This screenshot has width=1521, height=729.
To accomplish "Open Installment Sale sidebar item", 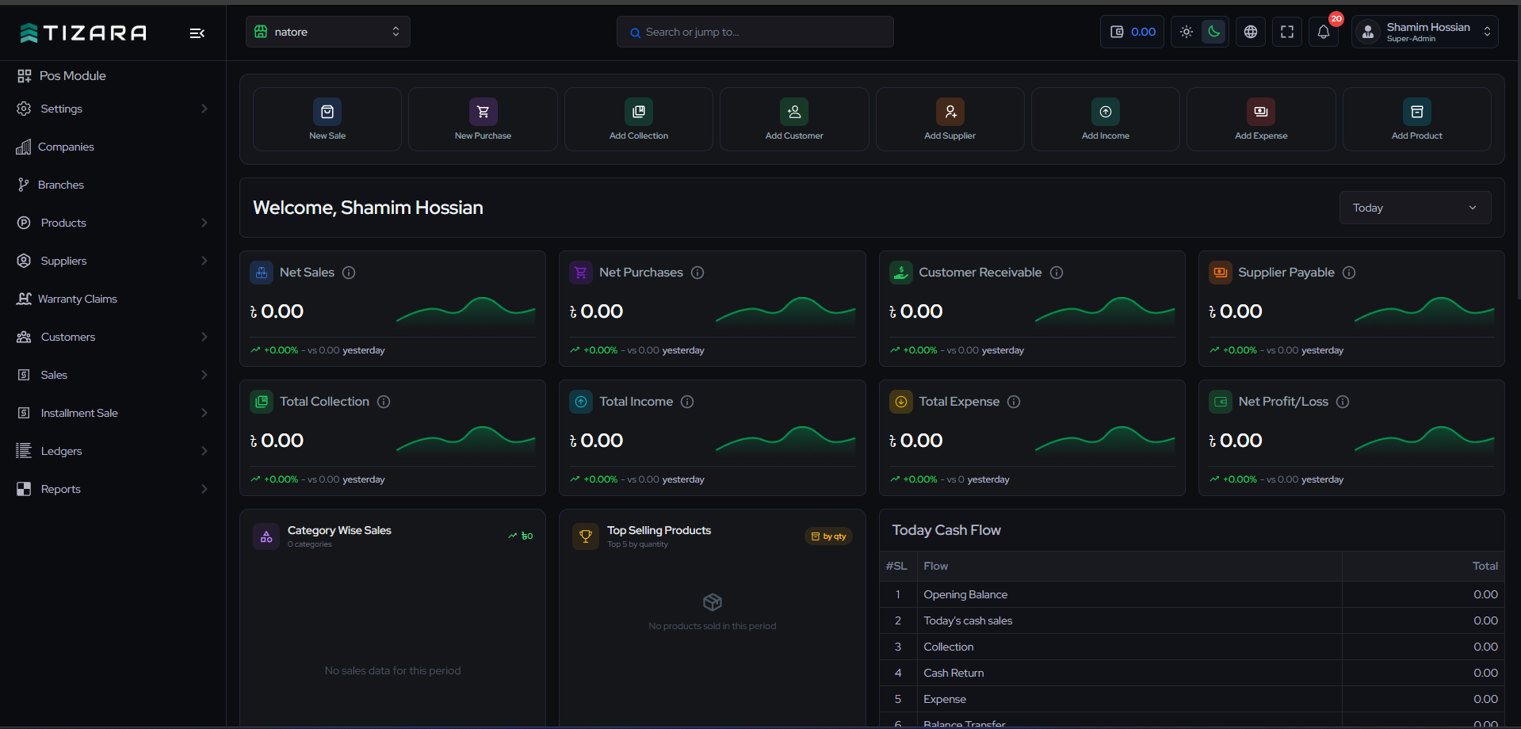I will pos(113,413).
